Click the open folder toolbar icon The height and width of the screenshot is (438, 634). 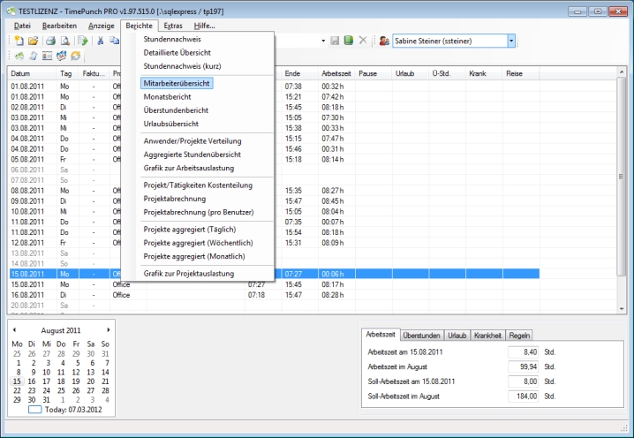[x=33, y=41]
